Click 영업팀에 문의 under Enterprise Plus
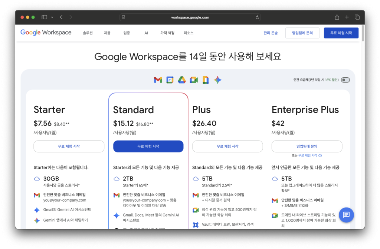 [x=307, y=146]
